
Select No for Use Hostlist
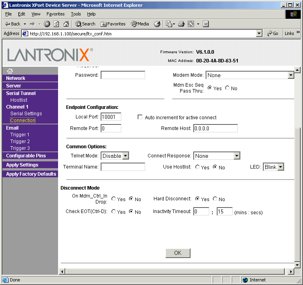point(215,167)
